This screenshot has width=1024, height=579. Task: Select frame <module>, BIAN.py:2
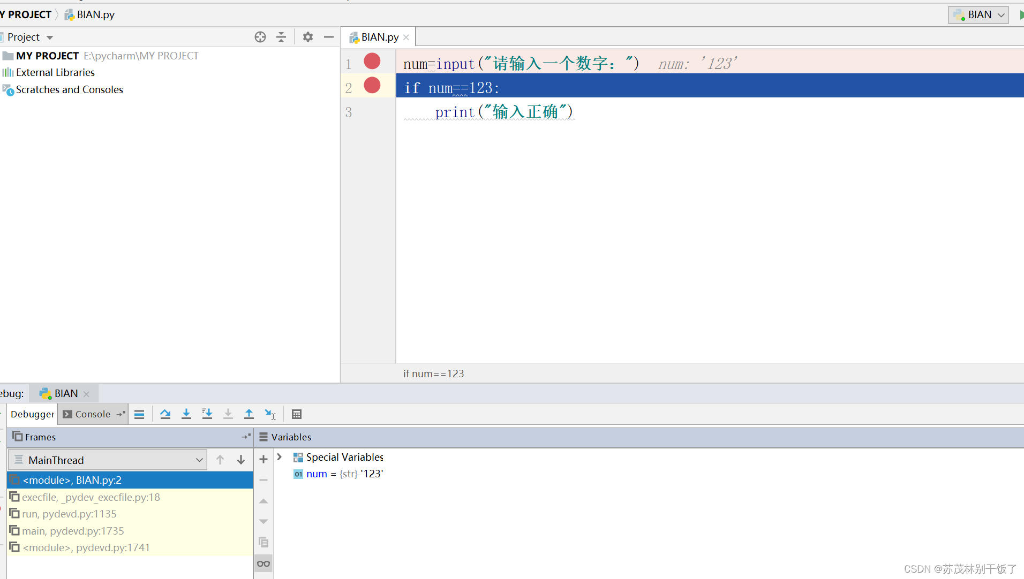130,480
